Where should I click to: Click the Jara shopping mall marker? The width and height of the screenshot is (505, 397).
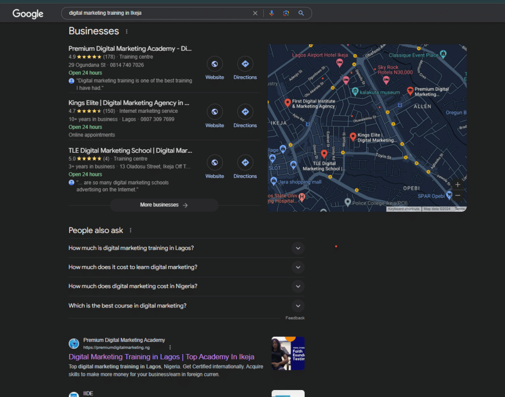point(274,181)
